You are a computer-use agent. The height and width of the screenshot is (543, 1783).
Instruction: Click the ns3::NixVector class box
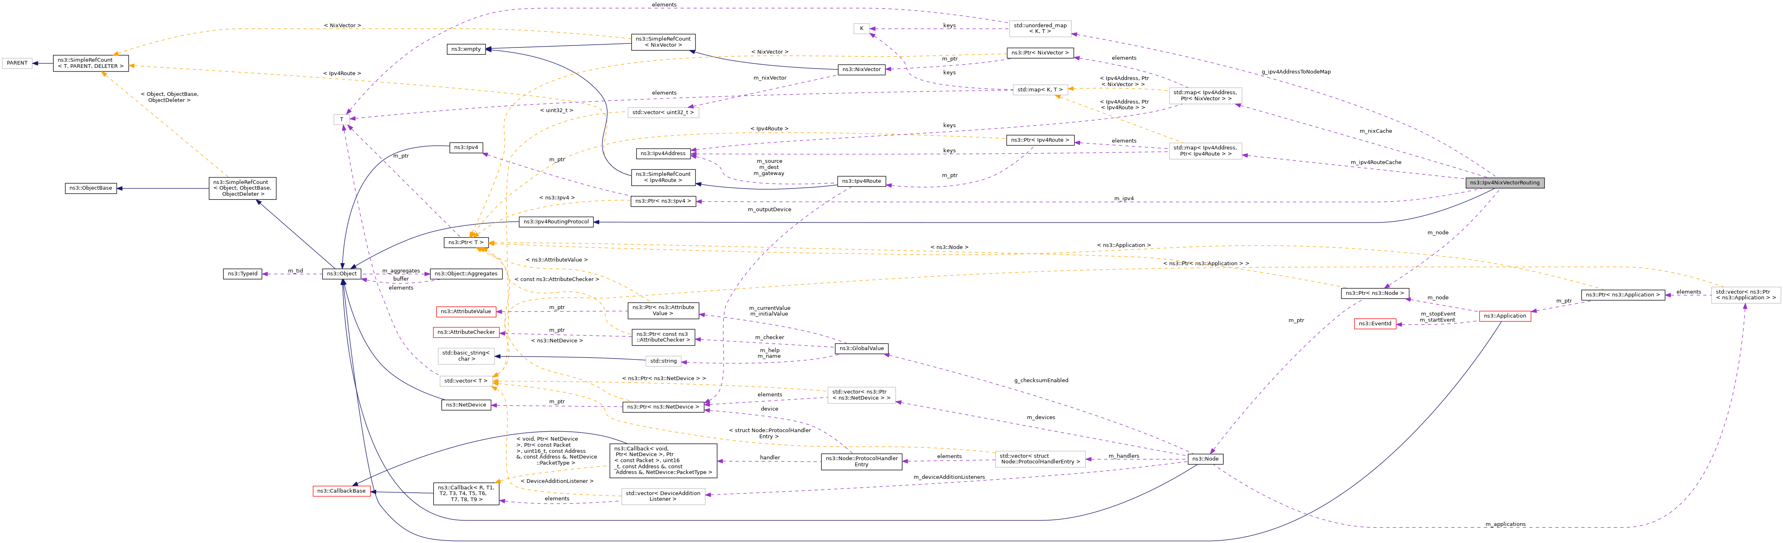(861, 70)
